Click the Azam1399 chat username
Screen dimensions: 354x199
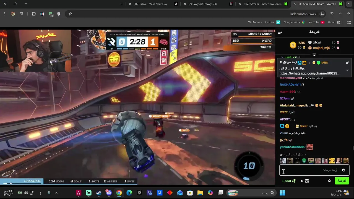pos(288,91)
